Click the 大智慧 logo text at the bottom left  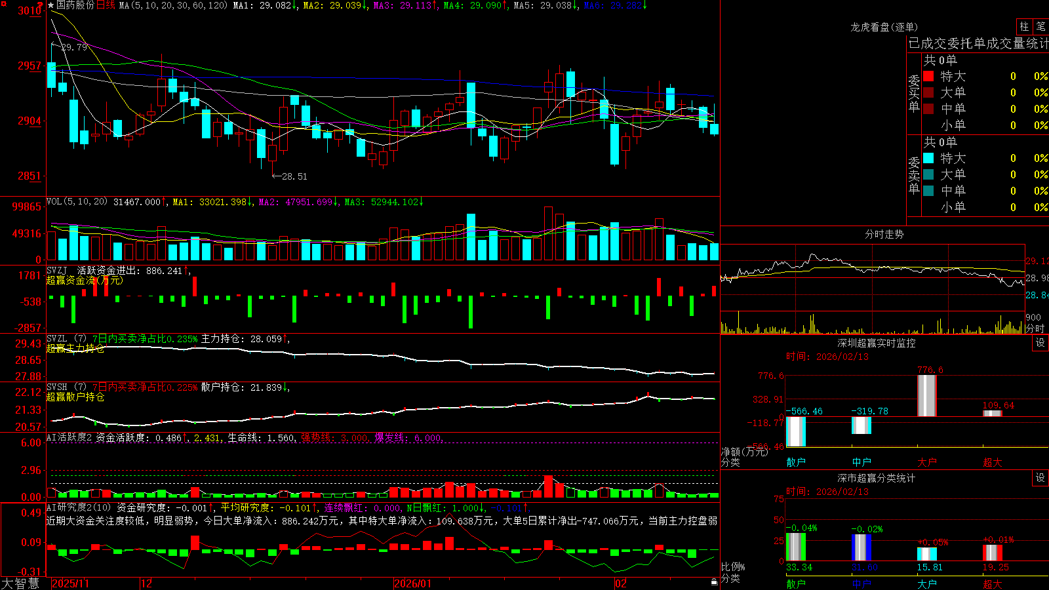20,583
